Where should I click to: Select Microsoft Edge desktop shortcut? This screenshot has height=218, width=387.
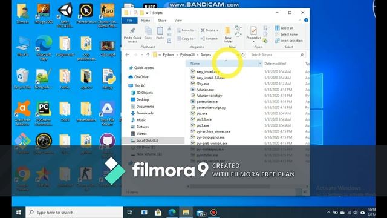click(x=44, y=48)
